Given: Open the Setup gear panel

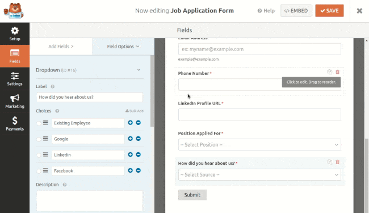Looking at the screenshot, I should point(15,34).
